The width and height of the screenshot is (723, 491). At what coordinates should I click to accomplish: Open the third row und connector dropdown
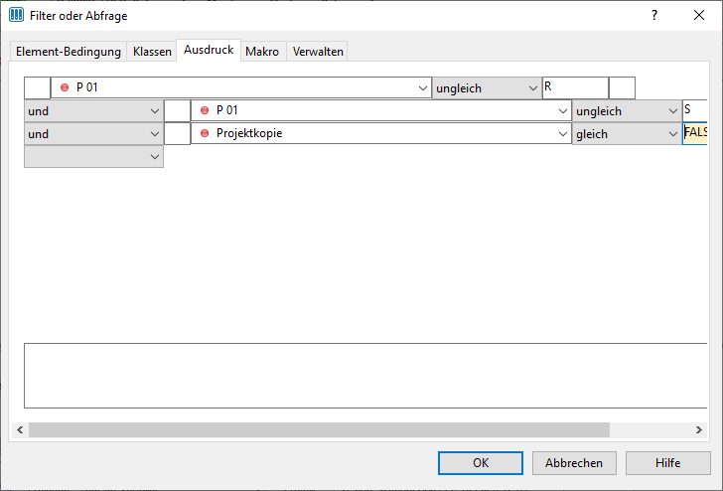(x=93, y=134)
